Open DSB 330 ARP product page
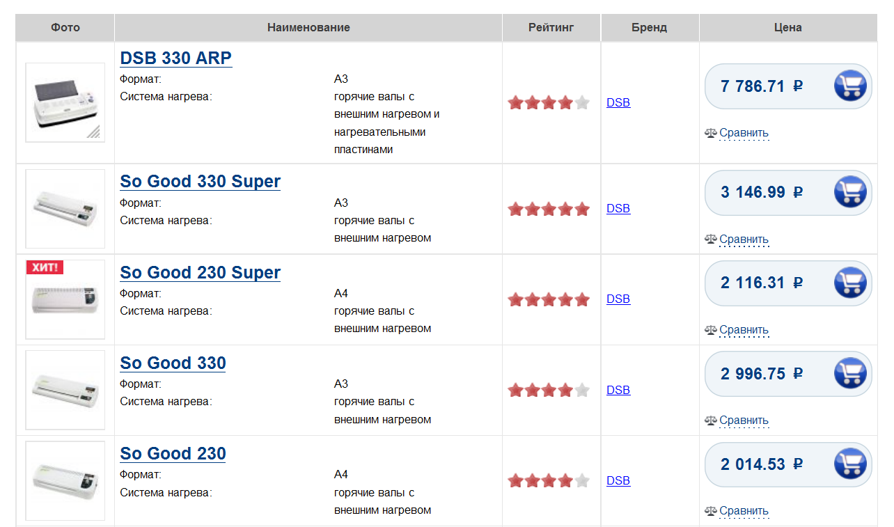This screenshot has height=527, width=894. tap(176, 58)
